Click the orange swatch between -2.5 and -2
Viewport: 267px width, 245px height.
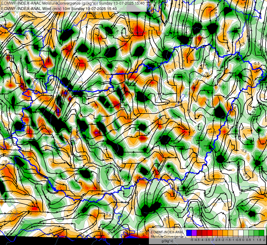coord(220,233)
